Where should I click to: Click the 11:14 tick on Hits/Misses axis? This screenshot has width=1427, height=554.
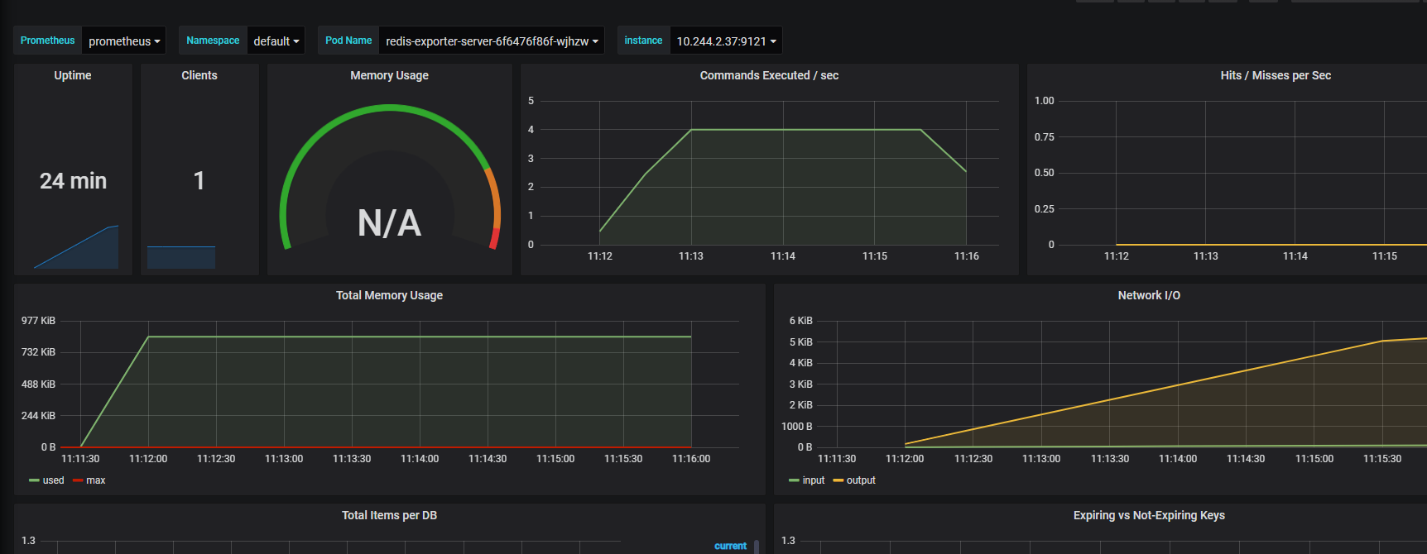click(1295, 256)
